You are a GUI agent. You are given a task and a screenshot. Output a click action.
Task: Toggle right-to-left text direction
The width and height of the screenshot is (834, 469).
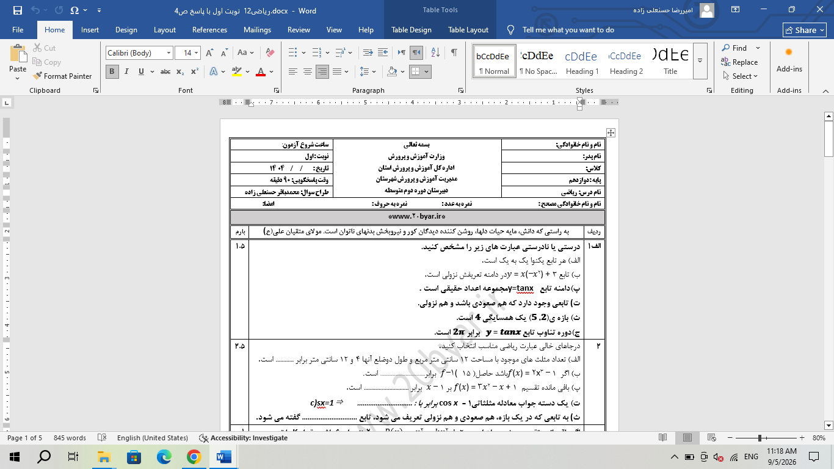[x=416, y=53]
